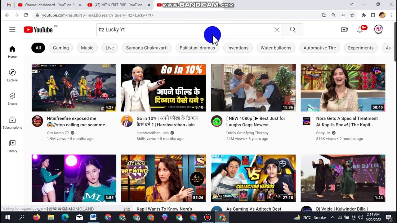Open the YouTube account avatar menu
Viewport: 397px width, 223px height.
pos(378,29)
